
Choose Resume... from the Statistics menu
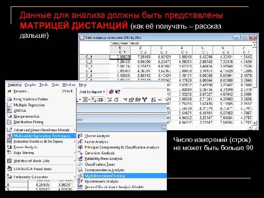pyautogui.click(x=40, y=91)
